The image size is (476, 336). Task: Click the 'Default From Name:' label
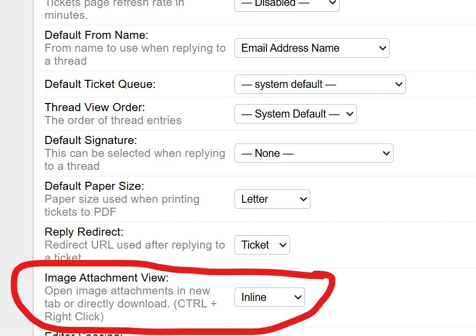tap(96, 35)
